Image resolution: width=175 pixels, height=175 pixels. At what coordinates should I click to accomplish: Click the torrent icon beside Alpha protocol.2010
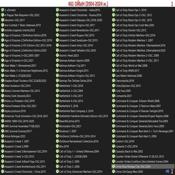(2, 111)
